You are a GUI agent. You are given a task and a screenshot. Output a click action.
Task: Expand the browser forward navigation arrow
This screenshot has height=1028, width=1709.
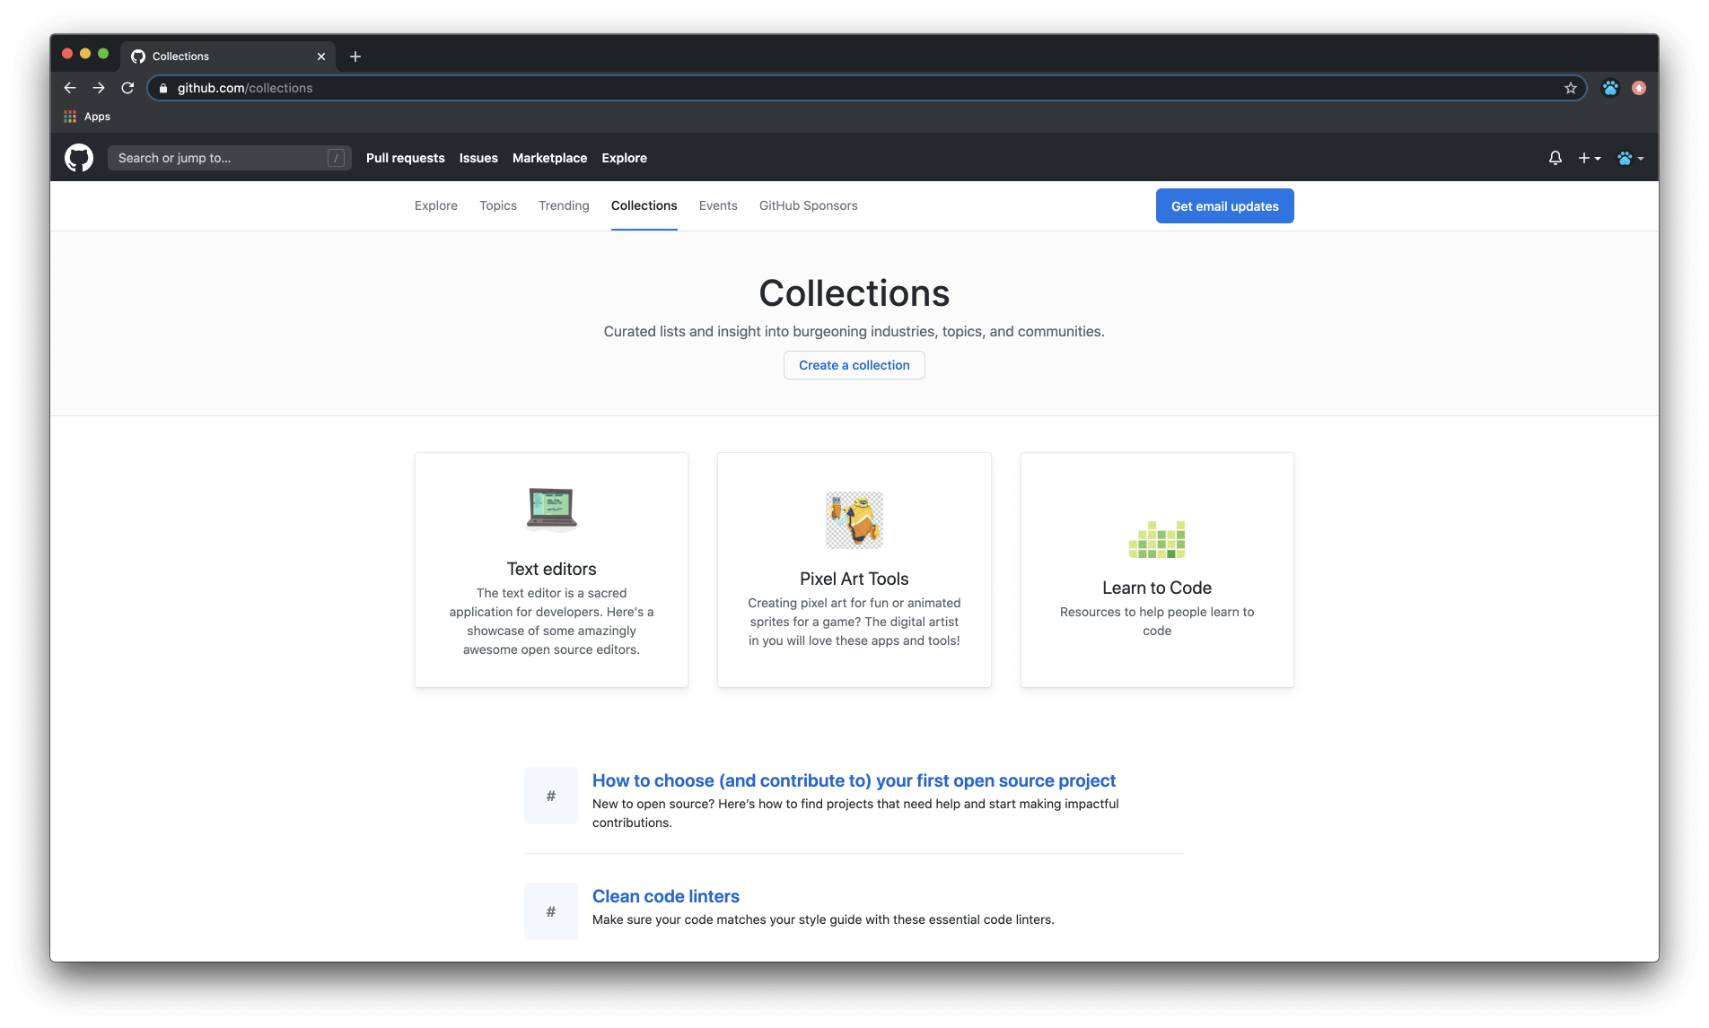[x=99, y=87]
